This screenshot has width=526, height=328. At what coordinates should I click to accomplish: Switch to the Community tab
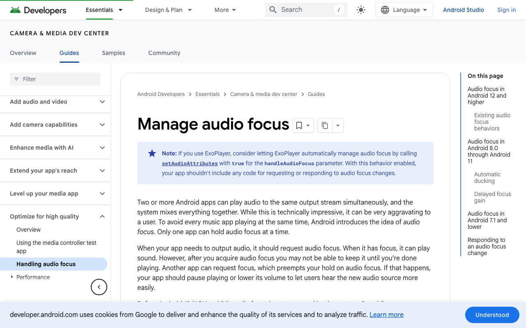point(164,53)
